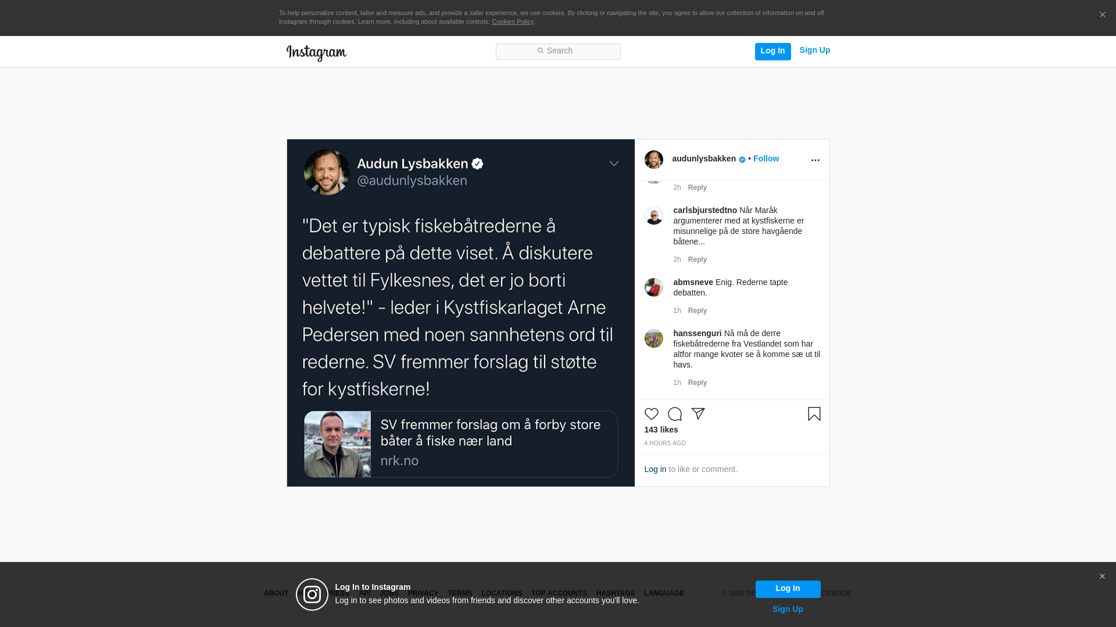Image resolution: width=1116 pixels, height=627 pixels.
Task: Like the post with the heart icon
Action: 651,414
